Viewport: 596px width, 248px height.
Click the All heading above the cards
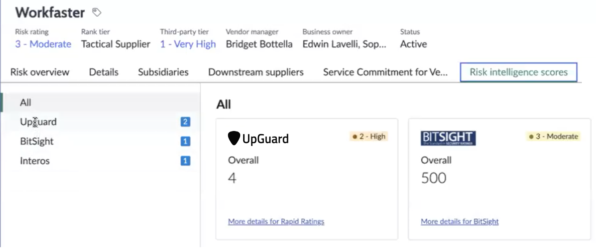pos(224,104)
